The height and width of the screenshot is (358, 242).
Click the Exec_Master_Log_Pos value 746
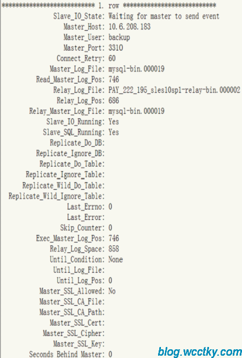[113, 238]
